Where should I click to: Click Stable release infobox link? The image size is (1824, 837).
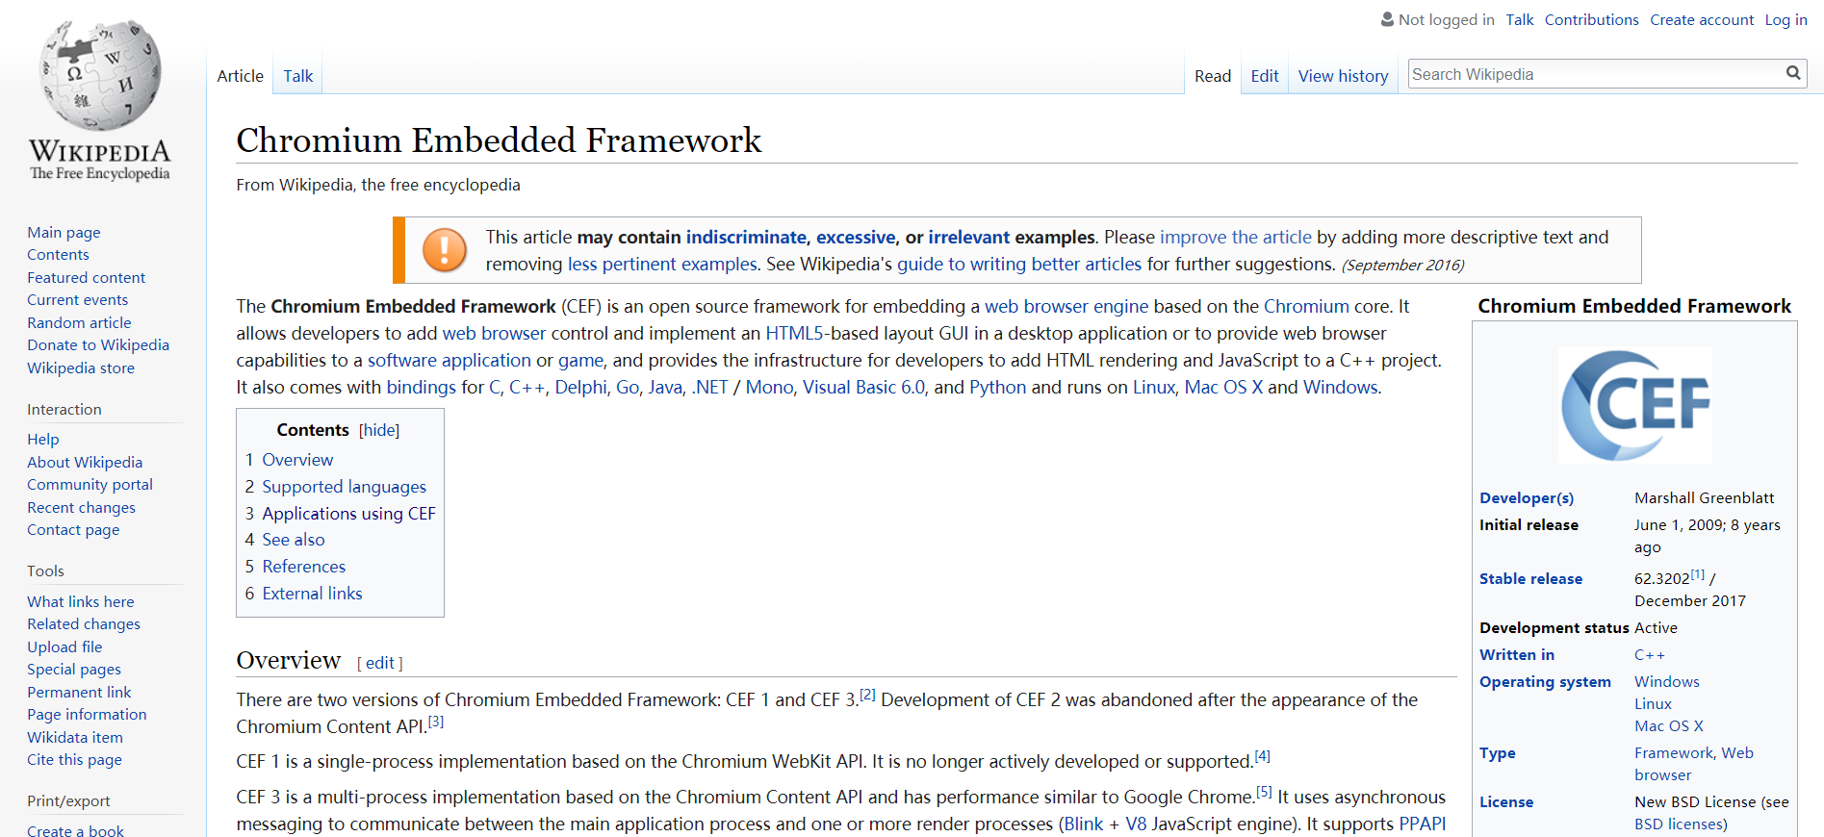coord(1530,578)
